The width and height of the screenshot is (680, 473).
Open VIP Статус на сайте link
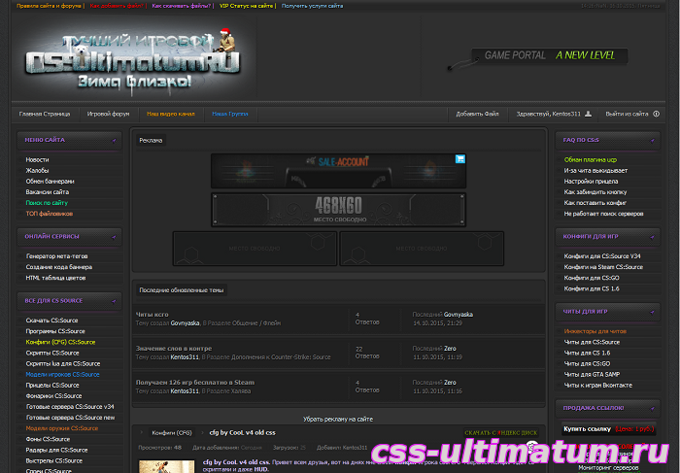[x=247, y=6]
